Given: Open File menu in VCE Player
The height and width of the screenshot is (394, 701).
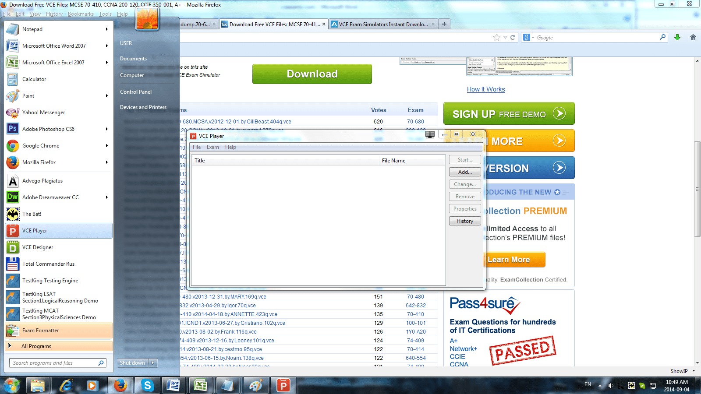Looking at the screenshot, I should coord(197,147).
